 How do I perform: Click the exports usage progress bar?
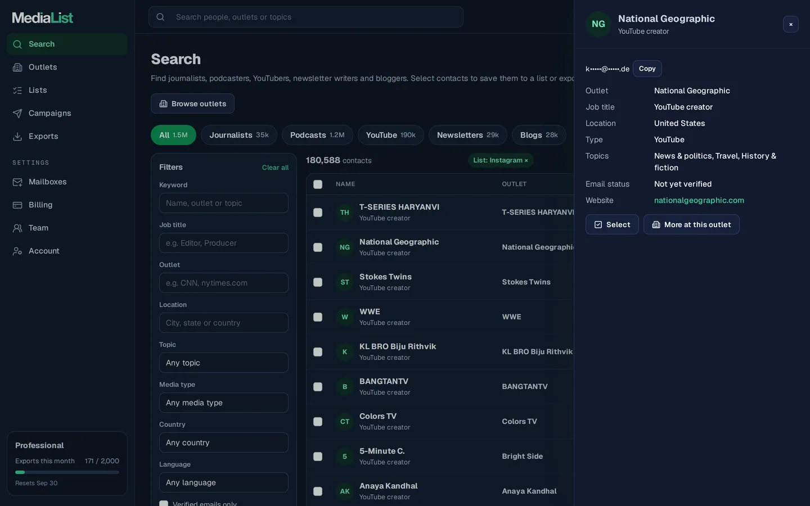pyautogui.click(x=67, y=472)
